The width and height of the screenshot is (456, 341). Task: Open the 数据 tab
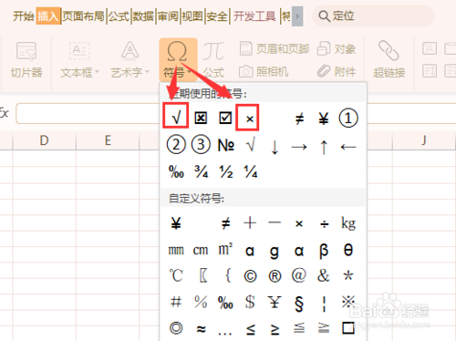143,16
